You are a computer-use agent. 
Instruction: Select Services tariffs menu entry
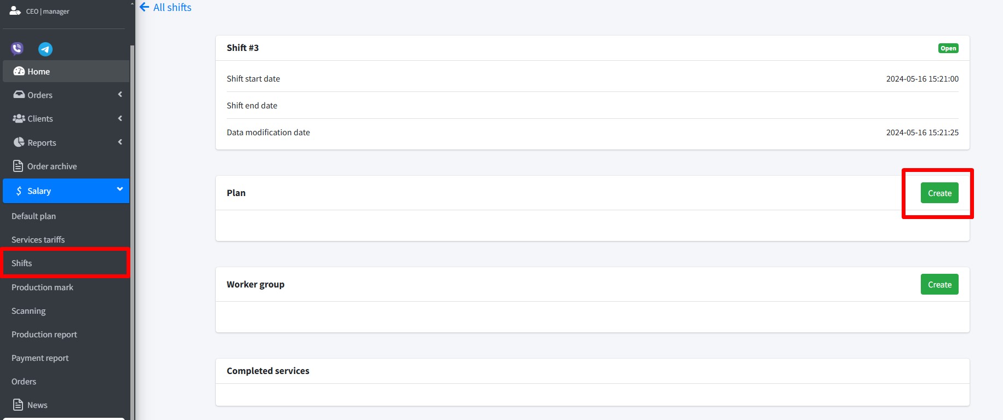(x=38, y=240)
